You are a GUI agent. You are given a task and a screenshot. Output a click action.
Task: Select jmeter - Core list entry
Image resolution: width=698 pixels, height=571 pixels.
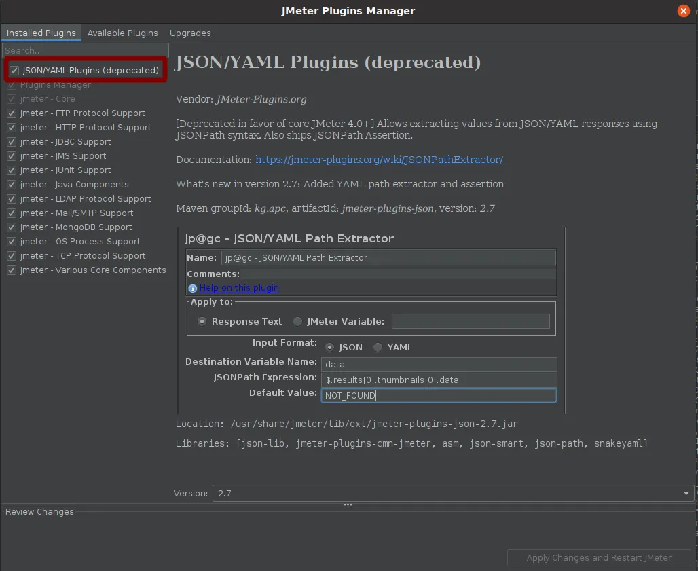coord(48,99)
